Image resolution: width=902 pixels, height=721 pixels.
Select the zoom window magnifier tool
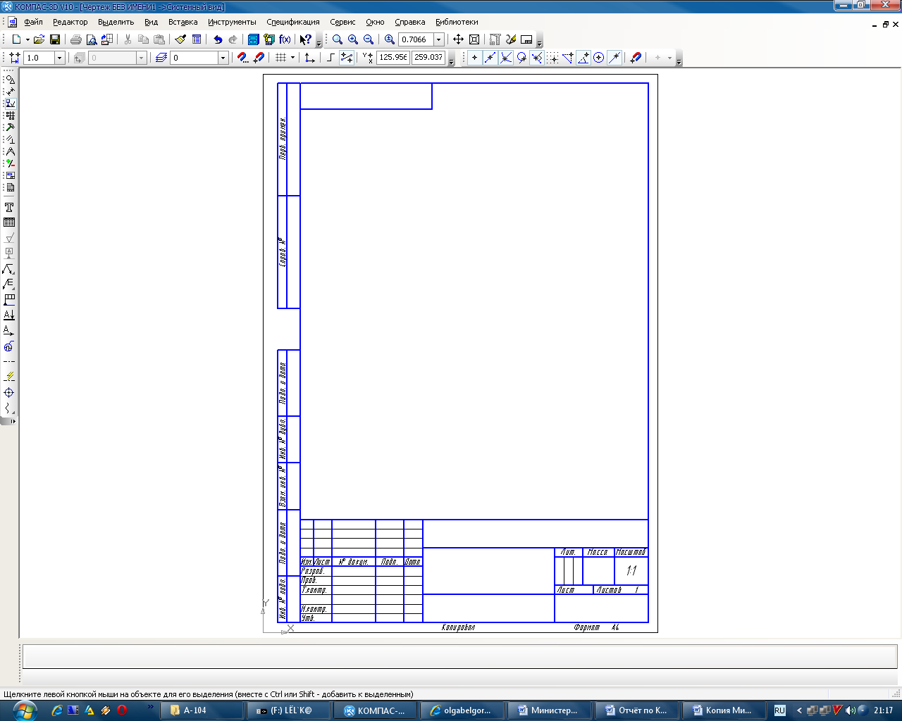(338, 39)
